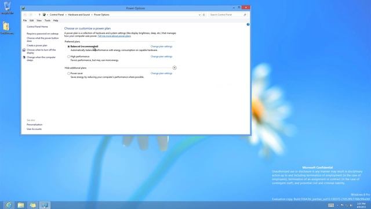Click the Control Panel breadcrumb
The width and height of the screenshot is (371, 209).
57,15
